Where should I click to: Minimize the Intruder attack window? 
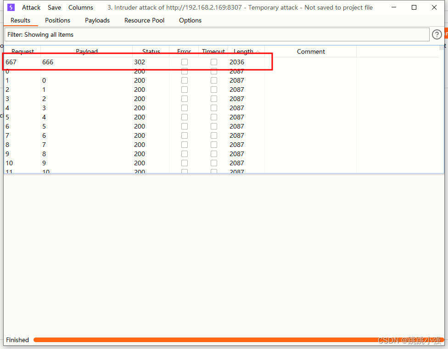click(394, 7)
